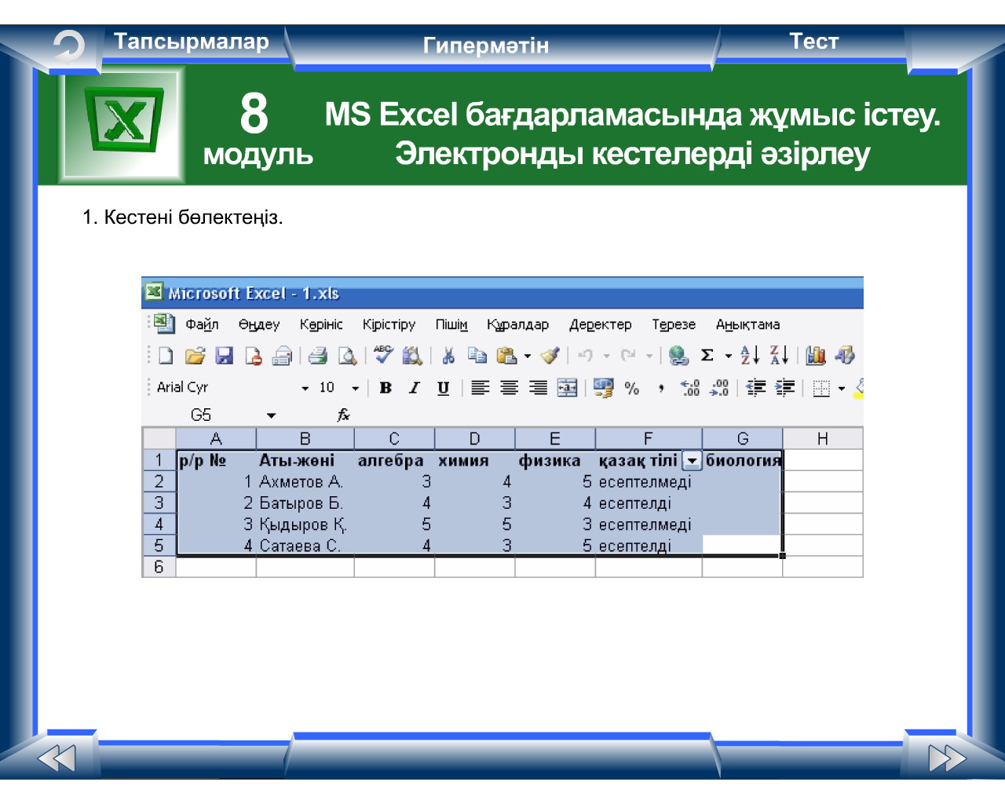Screen dimensions: 1005x804
Task: Open the Көрініс menu
Action: 321,324
